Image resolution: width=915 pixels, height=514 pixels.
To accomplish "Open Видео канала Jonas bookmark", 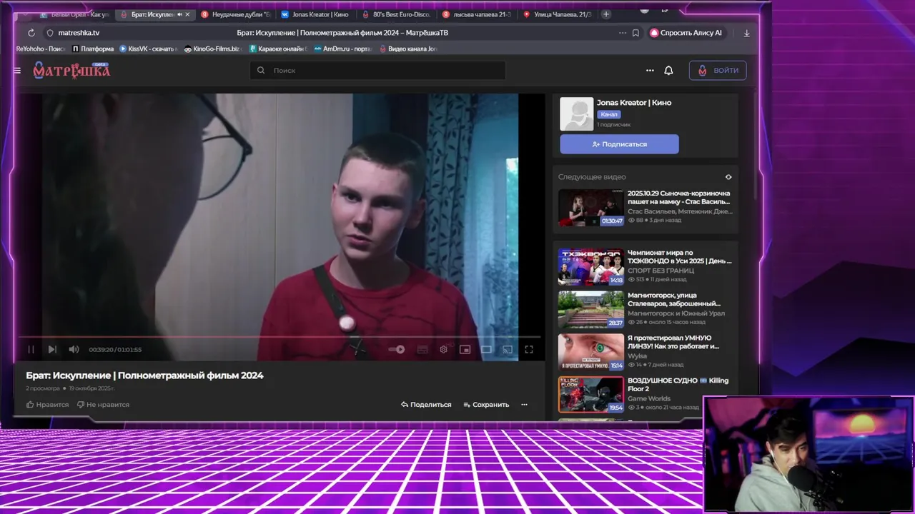I will pos(407,49).
